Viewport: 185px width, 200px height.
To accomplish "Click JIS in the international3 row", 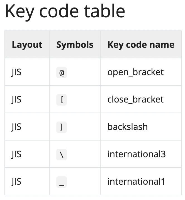I will tap(16, 154).
